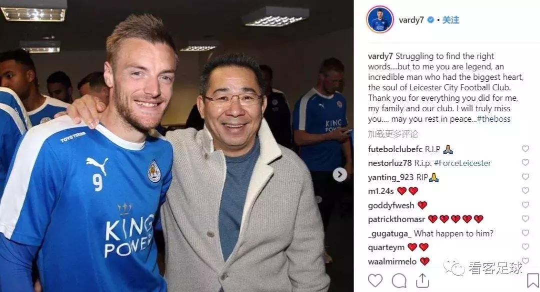Like yanting_923's comment
540x292 pixels.
click(525, 177)
